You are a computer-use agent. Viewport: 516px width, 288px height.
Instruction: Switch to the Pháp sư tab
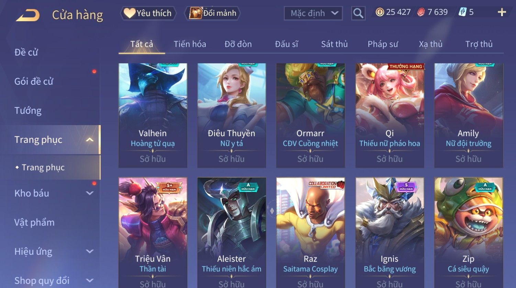pyautogui.click(x=383, y=44)
